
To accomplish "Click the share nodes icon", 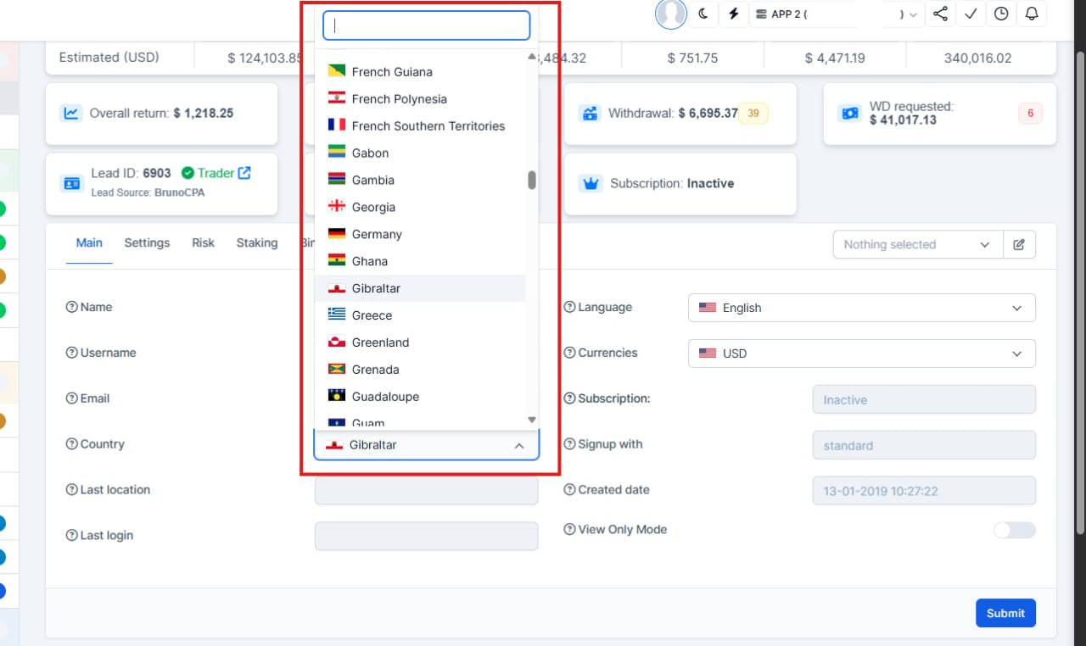I will (x=940, y=14).
